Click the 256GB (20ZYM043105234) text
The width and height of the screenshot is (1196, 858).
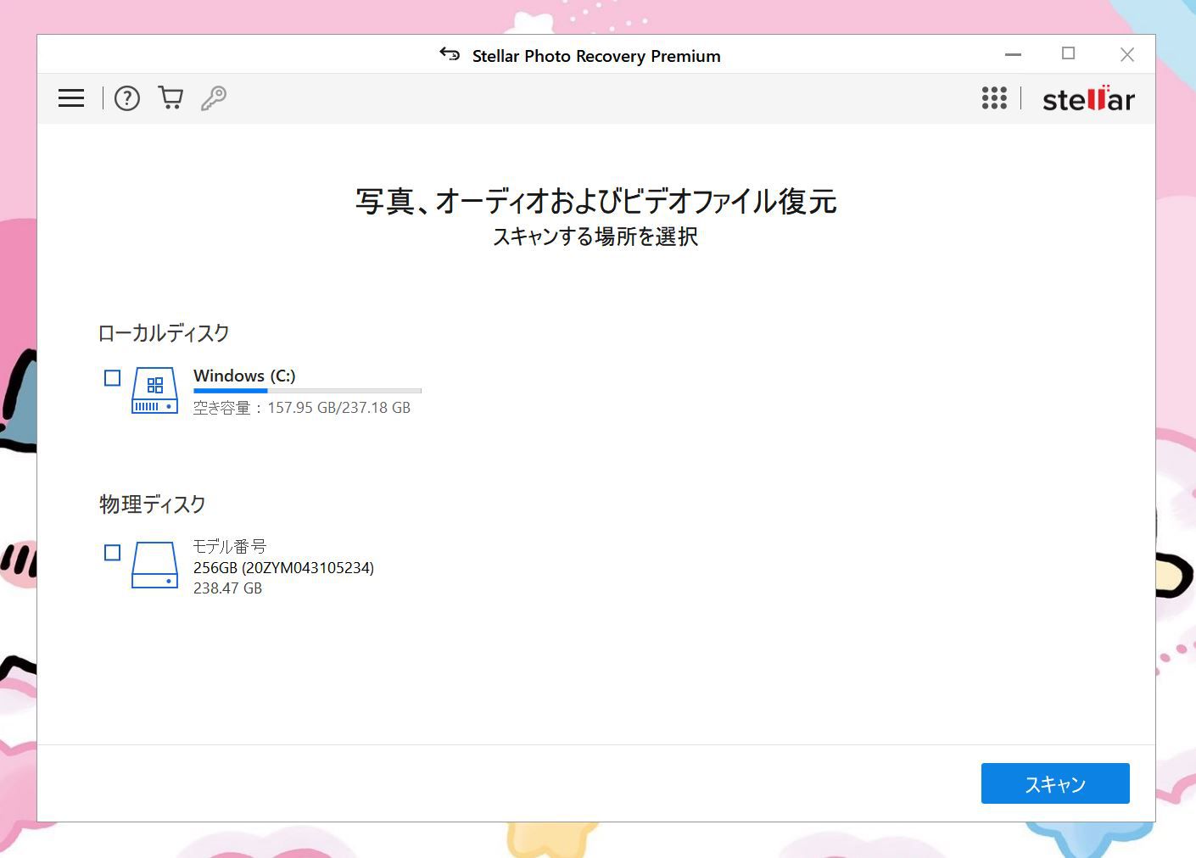tap(283, 567)
